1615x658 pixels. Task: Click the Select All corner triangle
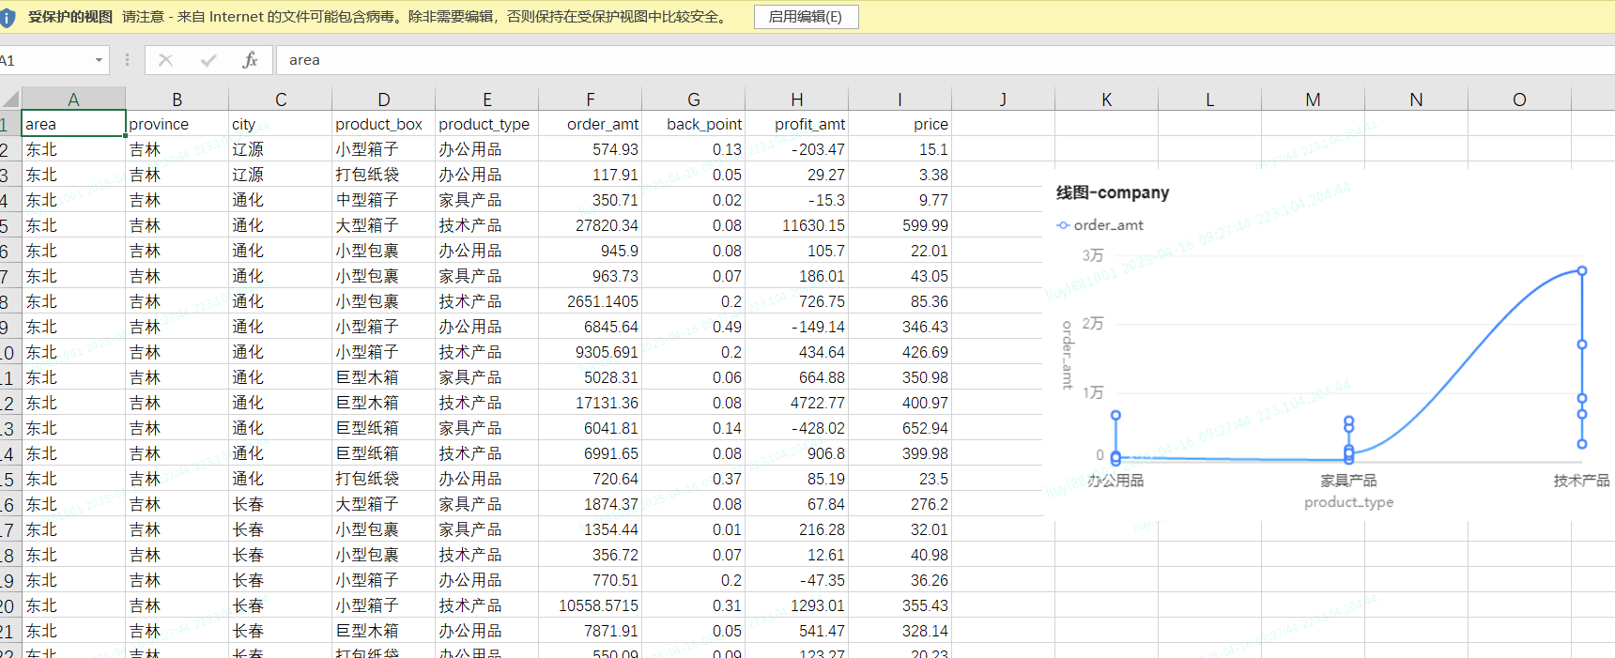tap(10, 99)
